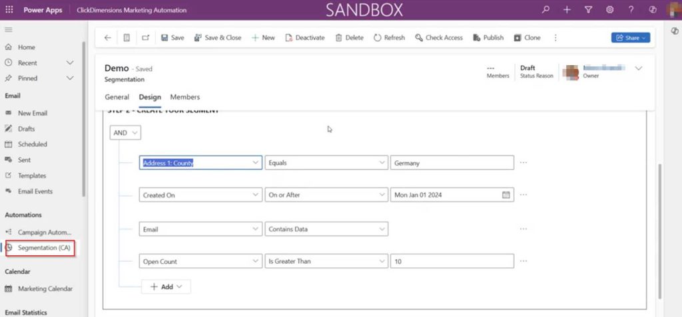The height and width of the screenshot is (317, 682).
Task: Open the AND group operator dropdown
Action: click(125, 133)
